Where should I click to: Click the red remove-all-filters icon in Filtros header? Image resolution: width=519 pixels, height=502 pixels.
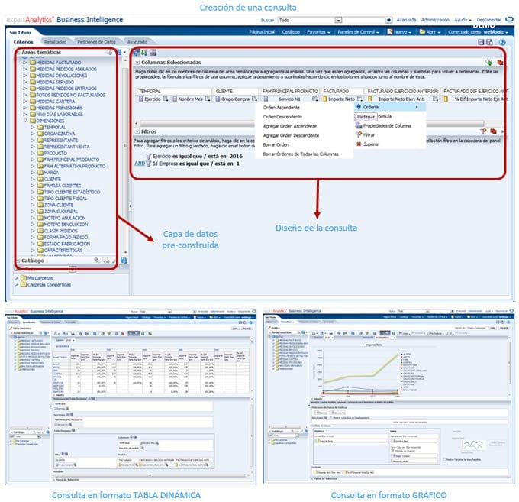[x=493, y=131]
